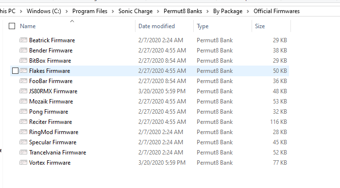Screen dimensions: 340x188
Task: Select the Pong Firmware file name
Action: coord(49,112)
